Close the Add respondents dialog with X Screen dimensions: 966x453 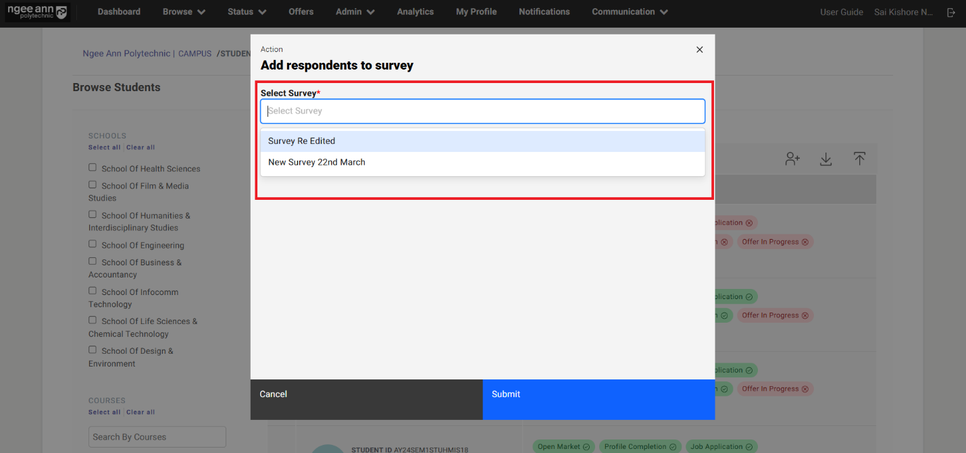pos(699,49)
